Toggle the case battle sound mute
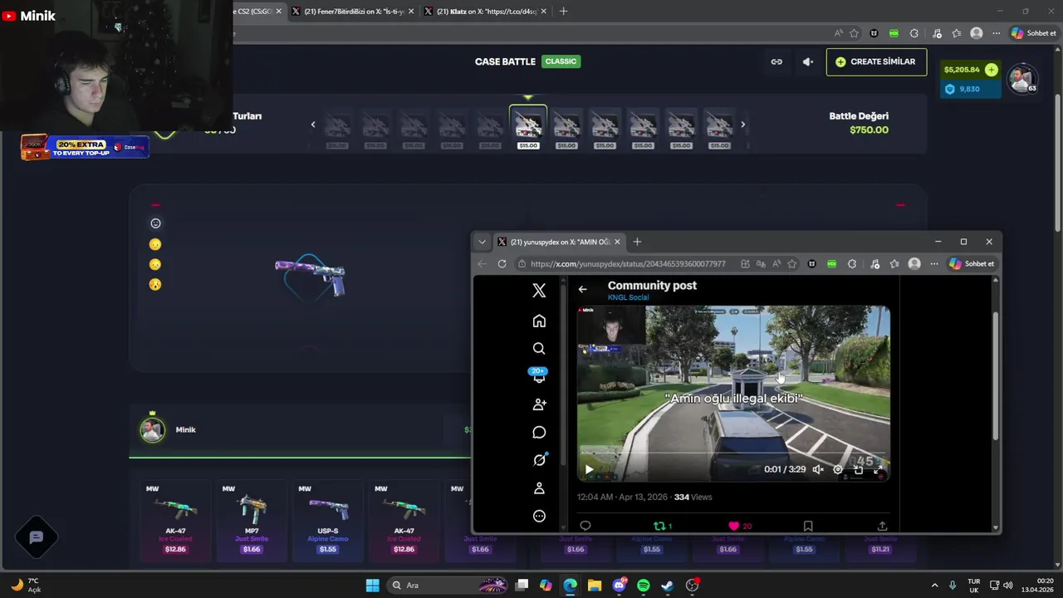The width and height of the screenshot is (1063, 598). [808, 61]
